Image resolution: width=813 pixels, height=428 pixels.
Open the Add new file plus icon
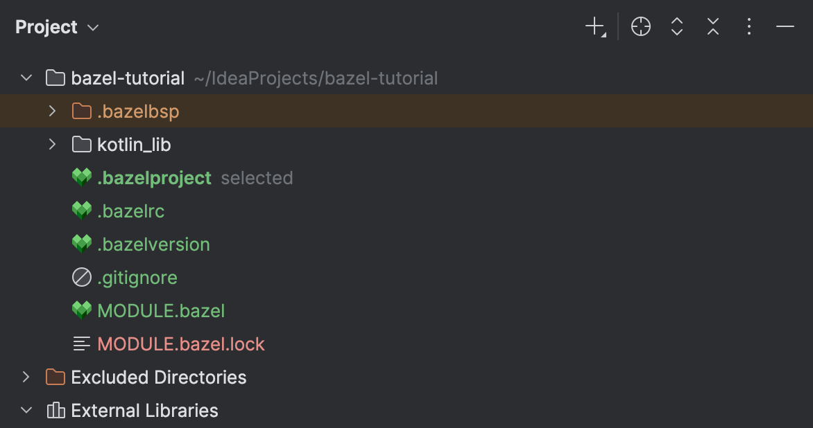coord(594,26)
